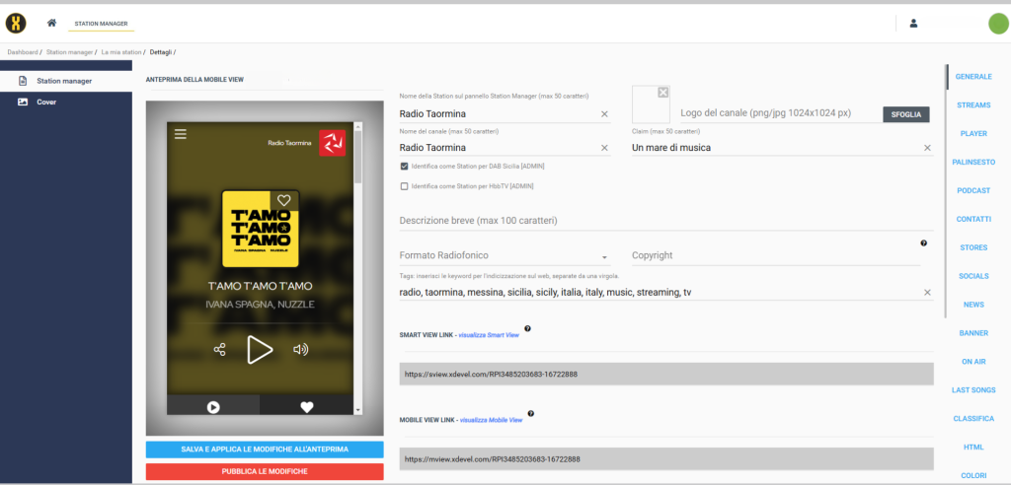Check 'Identifica come Station per HbbTV'
This screenshot has width=1011, height=485.
click(x=404, y=186)
